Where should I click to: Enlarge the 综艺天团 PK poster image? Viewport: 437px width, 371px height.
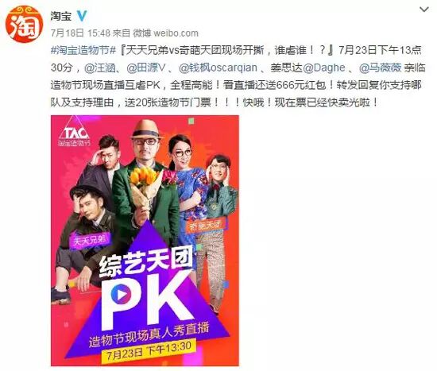point(145,241)
